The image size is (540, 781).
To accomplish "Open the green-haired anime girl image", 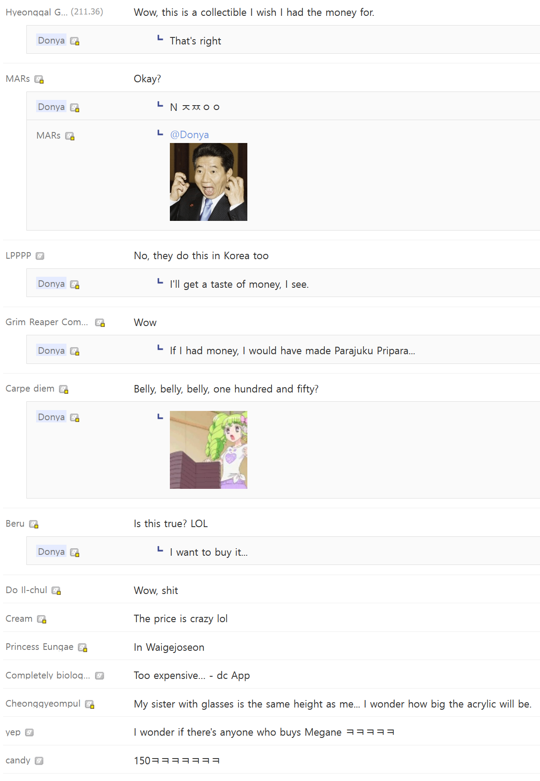I will 209,450.
